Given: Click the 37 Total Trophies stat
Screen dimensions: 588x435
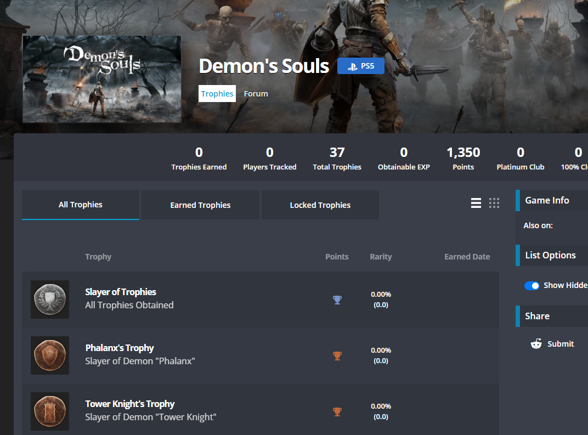Looking at the screenshot, I should tap(337, 158).
